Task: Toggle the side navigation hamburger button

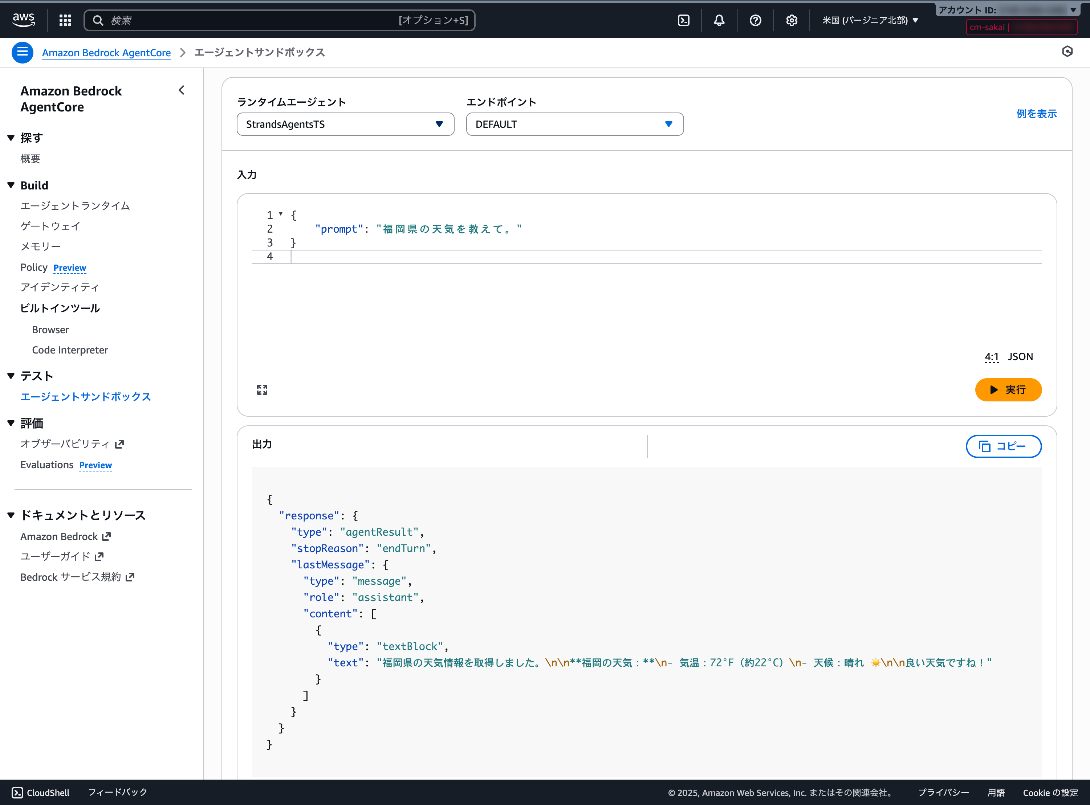Action: 23,52
